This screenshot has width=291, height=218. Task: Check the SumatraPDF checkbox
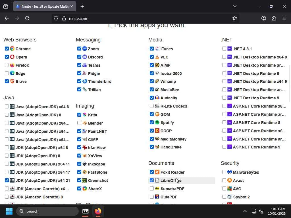click(x=152, y=188)
